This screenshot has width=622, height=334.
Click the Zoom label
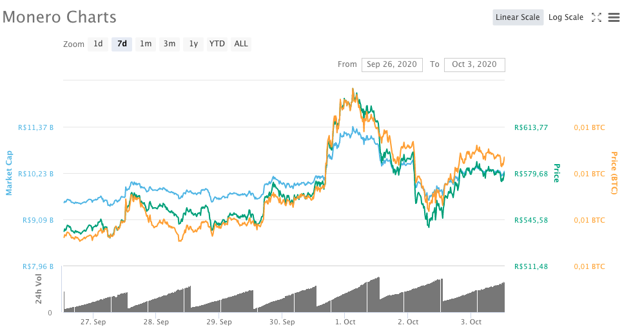[73, 44]
